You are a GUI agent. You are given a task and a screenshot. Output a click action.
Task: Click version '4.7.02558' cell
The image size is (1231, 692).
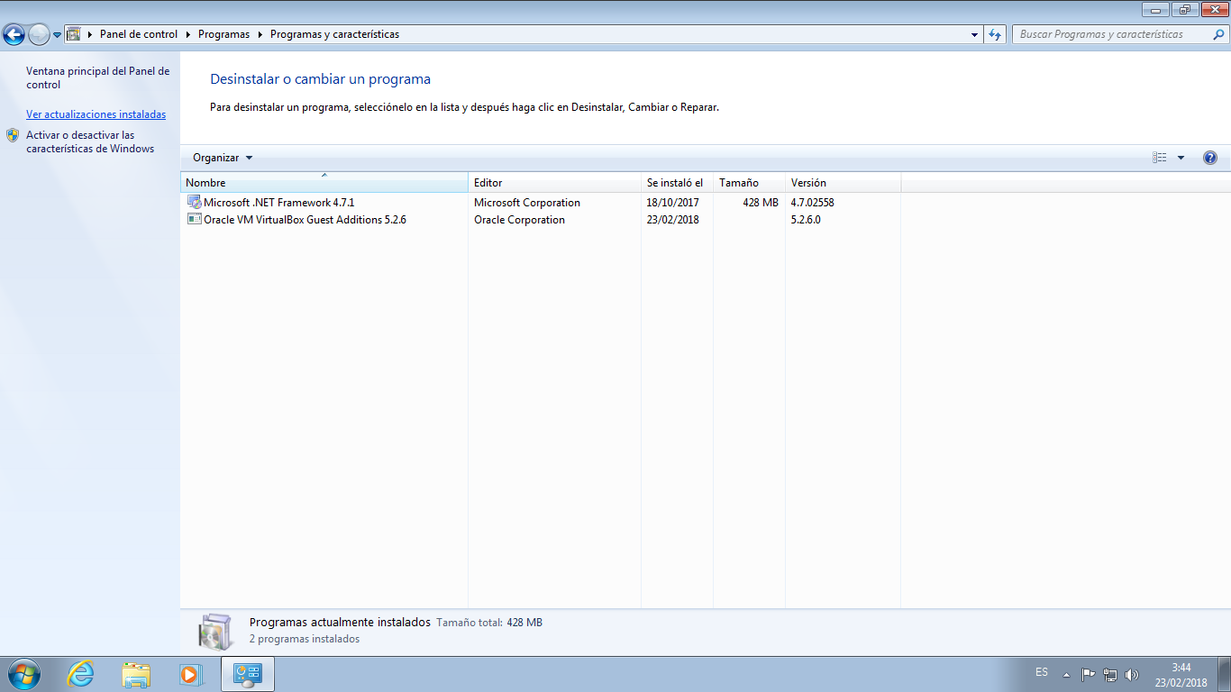tap(812, 203)
